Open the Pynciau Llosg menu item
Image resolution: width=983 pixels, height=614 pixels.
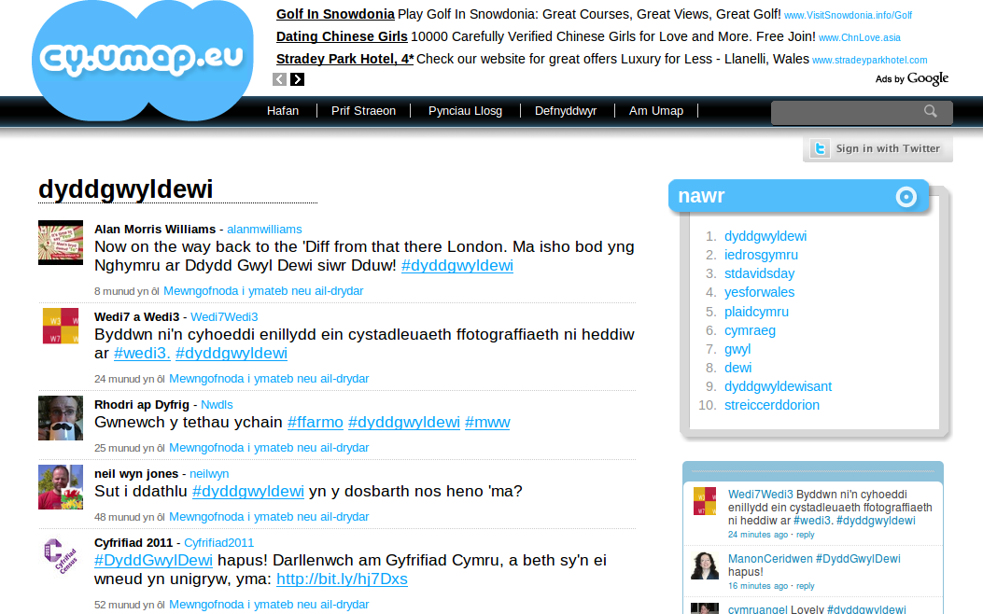click(x=465, y=111)
